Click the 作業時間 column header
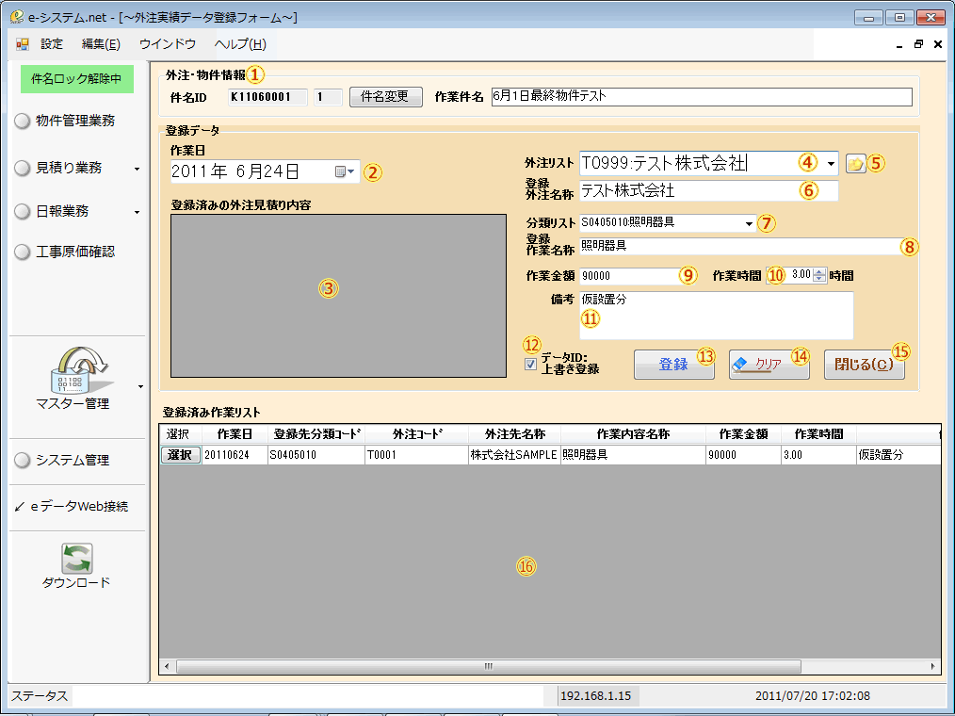955x716 pixels. point(818,434)
